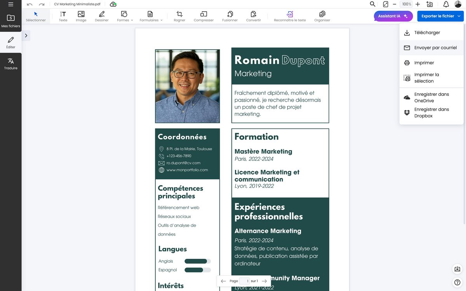466x291 pixels.
Task: Choose Envoyer par courriel
Action: pos(431,48)
